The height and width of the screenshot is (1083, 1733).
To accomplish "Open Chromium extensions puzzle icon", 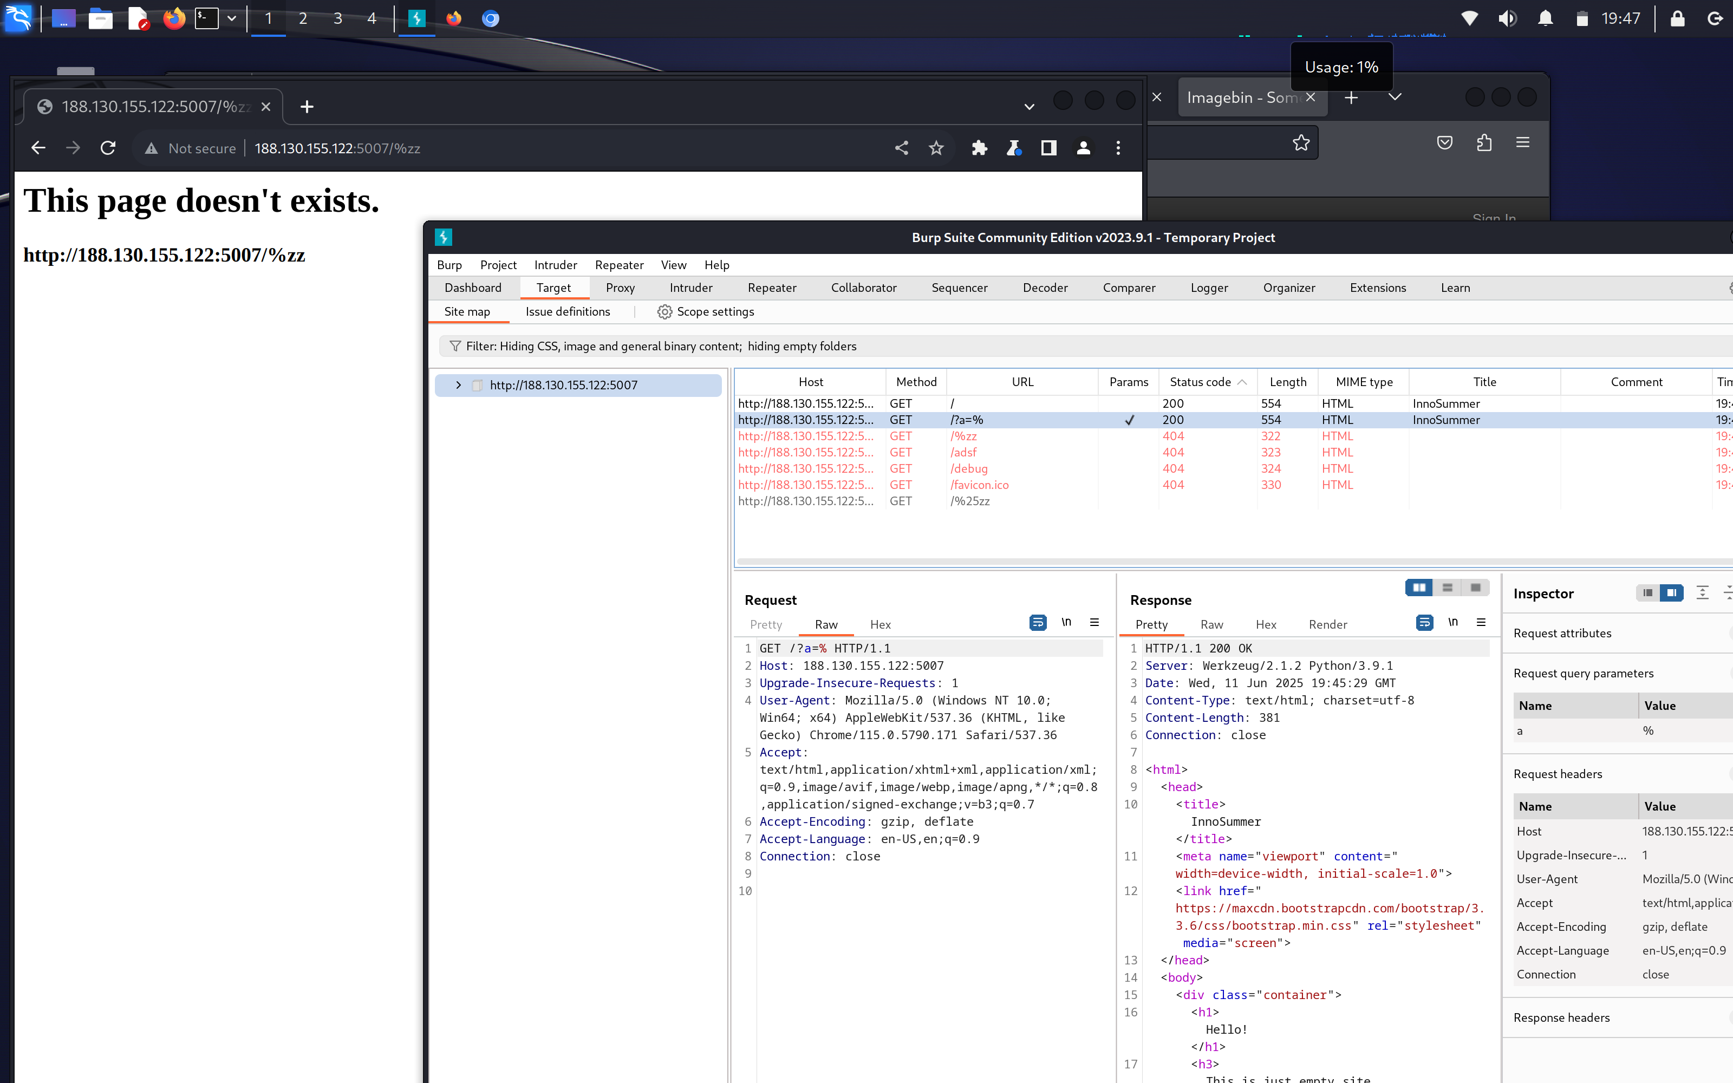I will click(979, 148).
